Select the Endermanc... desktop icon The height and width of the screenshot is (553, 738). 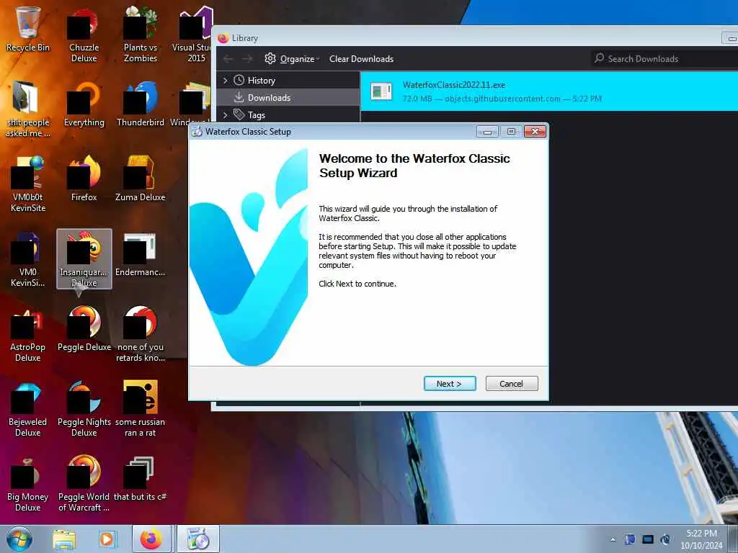141,254
